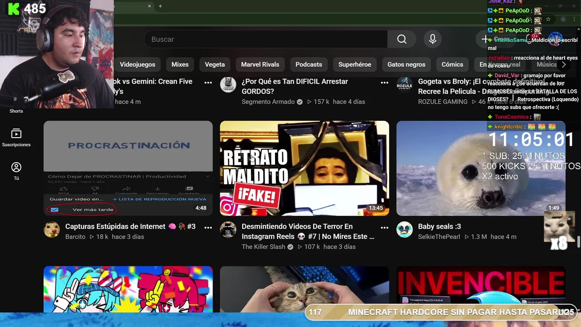Open Desmintiendo Videos De Terror title link

[x=308, y=231]
